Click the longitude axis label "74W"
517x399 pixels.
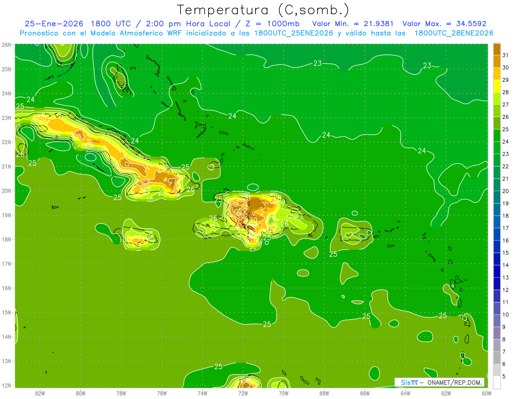[202, 393]
